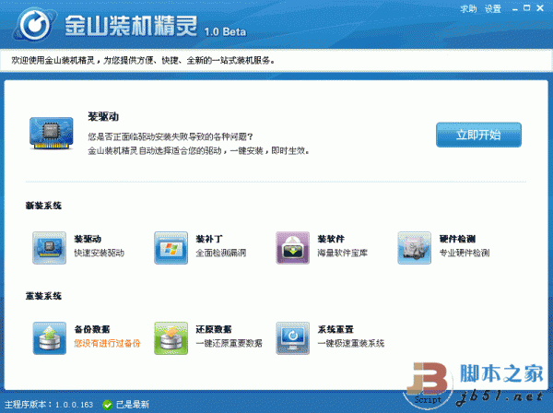Click 备份数据 backup database icon
The width and height of the screenshot is (553, 413).
(x=50, y=338)
